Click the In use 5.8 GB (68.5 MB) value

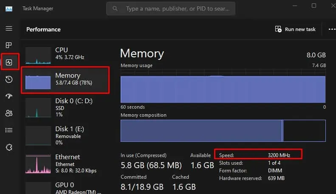pyautogui.click(x=151, y=165)
